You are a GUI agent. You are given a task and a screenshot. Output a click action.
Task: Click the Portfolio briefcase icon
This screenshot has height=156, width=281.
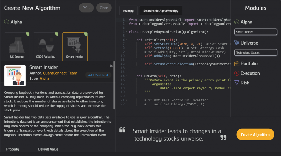[237, 64]
